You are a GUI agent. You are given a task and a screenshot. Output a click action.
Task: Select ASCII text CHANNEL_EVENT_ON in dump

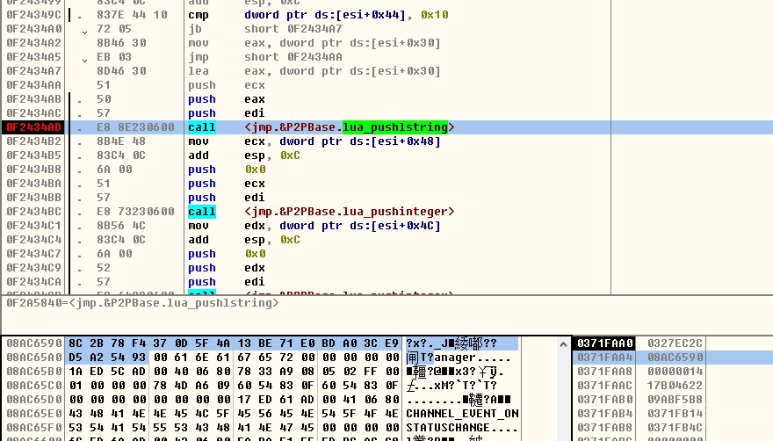(462, 414)
